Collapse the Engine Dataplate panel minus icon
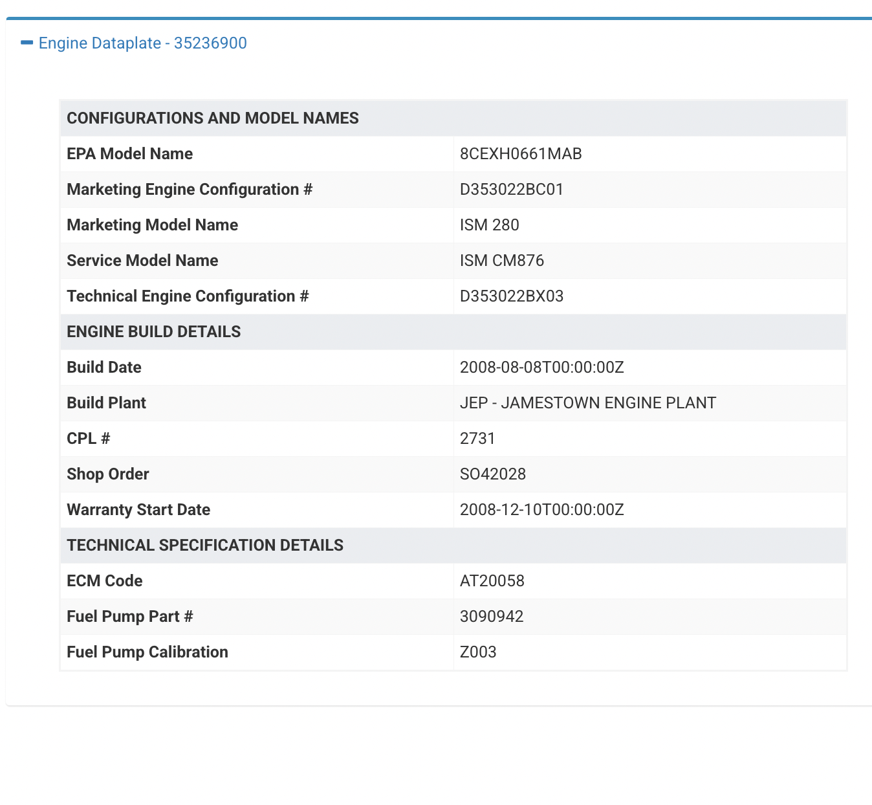 [x=27, y=43]
